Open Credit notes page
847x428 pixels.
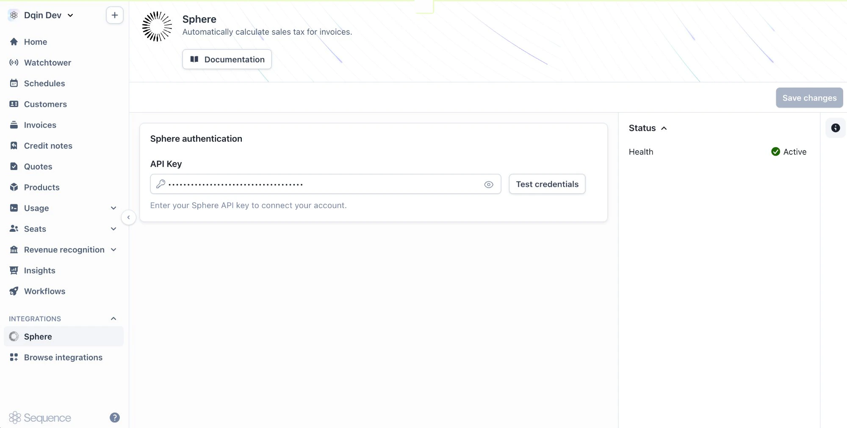64,145
